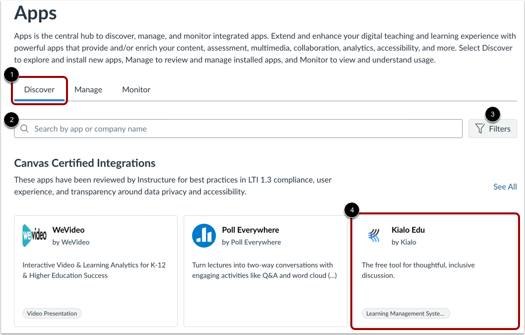
Task: Click the Kialo Edu logo icon
Action: pos(374,236)
